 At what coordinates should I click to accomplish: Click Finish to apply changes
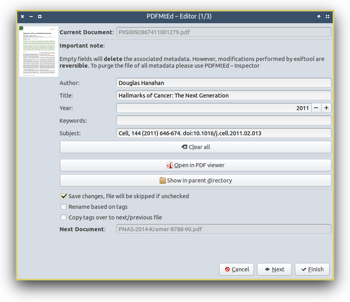coord(312,269)
